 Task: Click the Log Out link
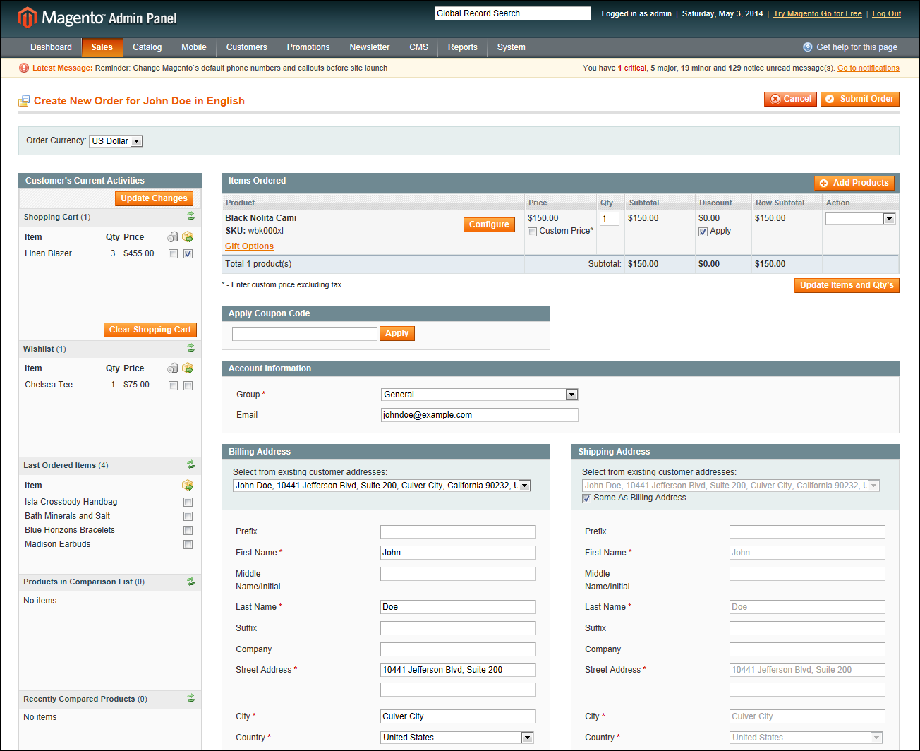pyautogui.click(x=886, y=13)
